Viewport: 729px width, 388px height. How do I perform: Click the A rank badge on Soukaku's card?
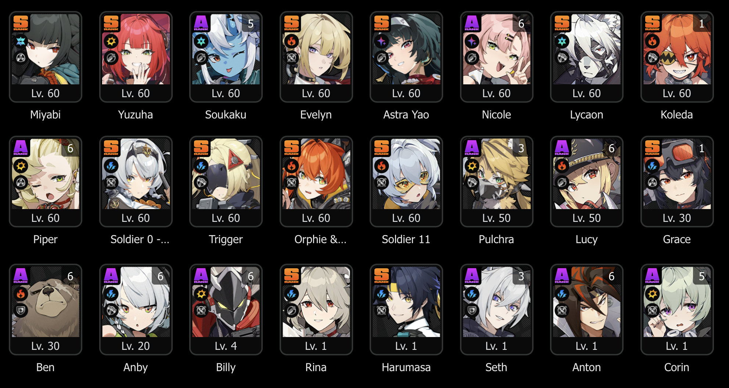(x=201, y=23)
